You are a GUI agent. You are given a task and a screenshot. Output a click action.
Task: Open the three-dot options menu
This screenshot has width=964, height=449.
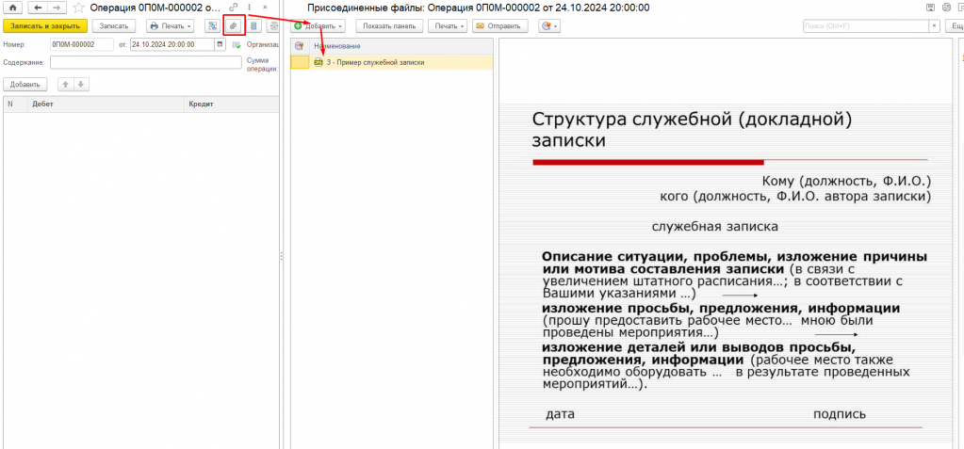coord(250,8)
